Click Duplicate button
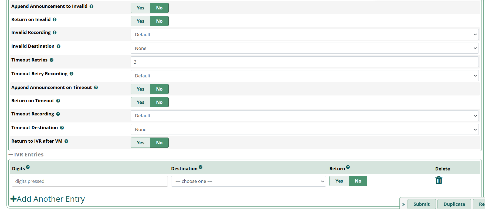485x209 pixels. (454, 204)
